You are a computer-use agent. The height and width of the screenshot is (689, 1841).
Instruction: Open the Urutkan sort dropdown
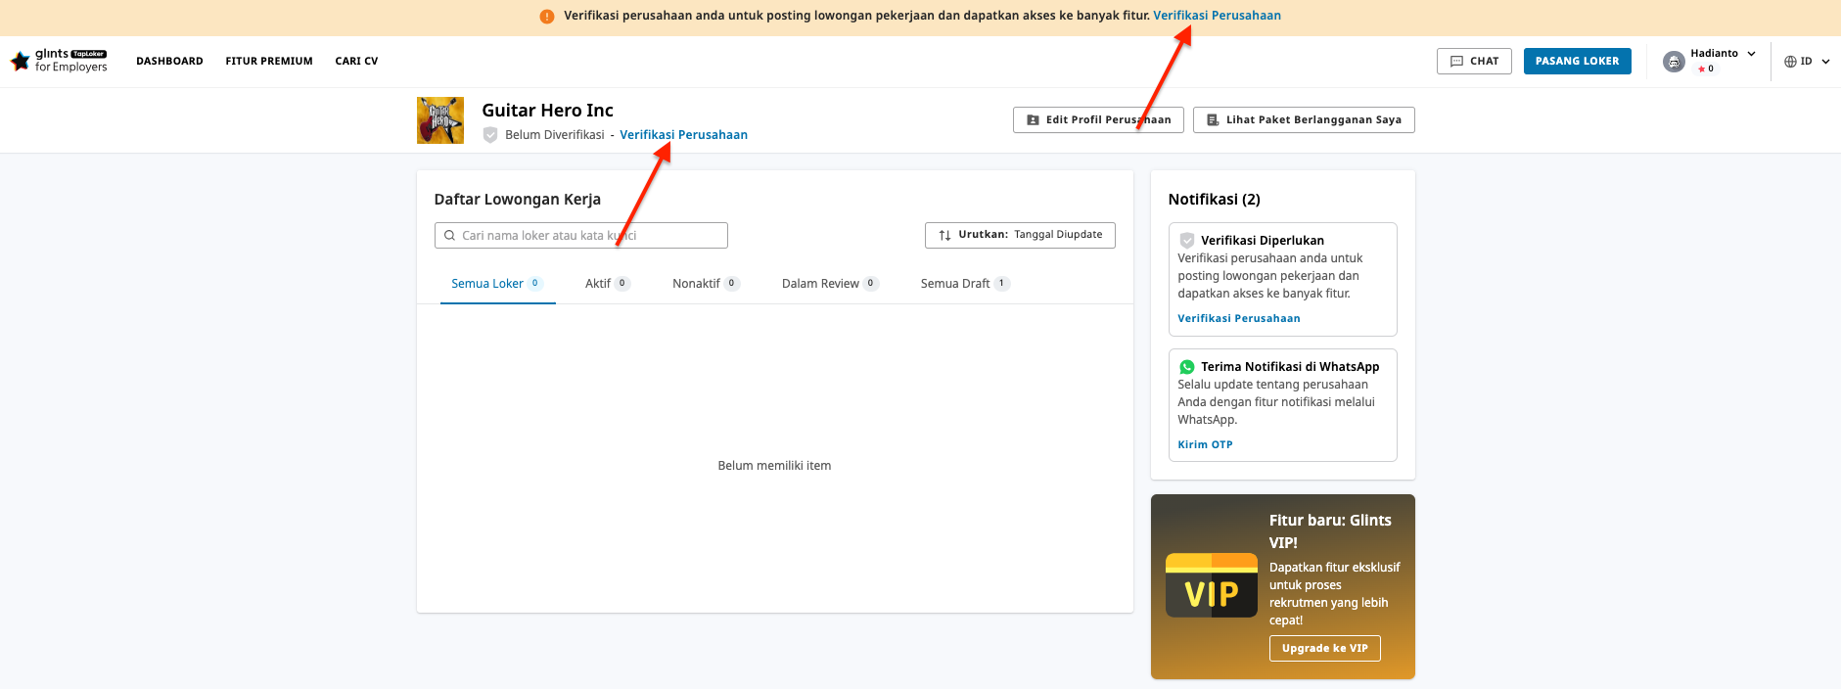click(x=1020, y=235)
